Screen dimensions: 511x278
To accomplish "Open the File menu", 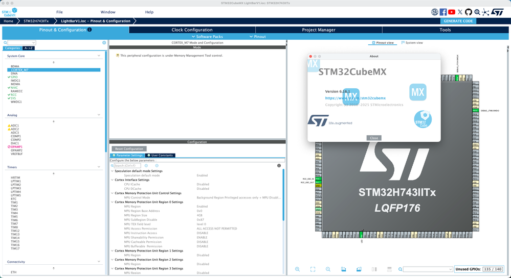I will click(59, 12).
